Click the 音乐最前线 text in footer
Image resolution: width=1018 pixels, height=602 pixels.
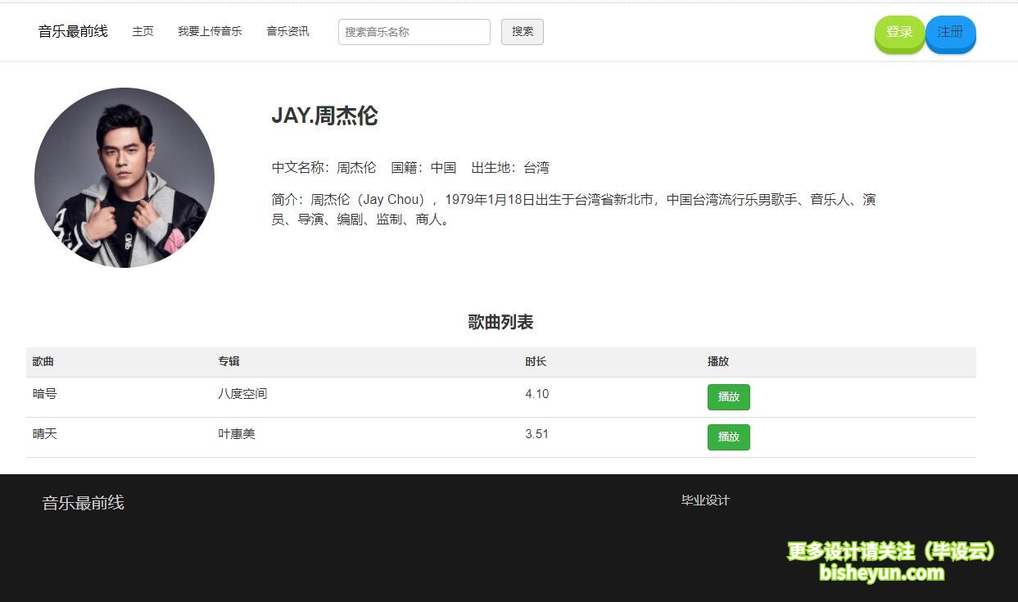pyautogui.click(x=82, y=503)
